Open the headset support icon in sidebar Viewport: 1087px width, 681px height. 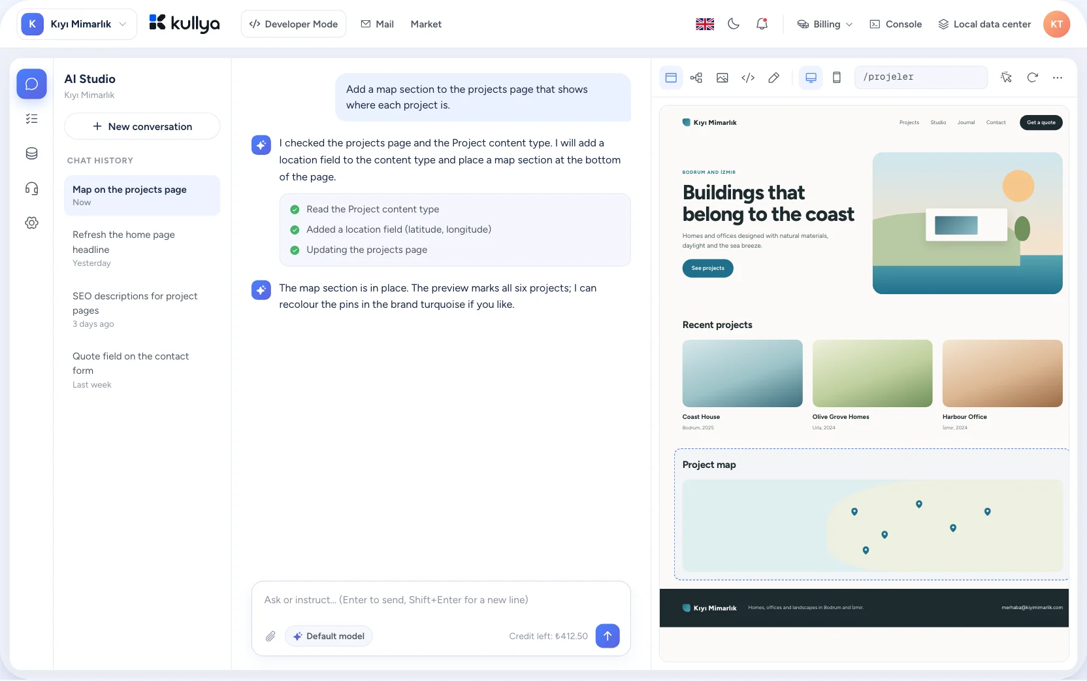click(31, 188)
